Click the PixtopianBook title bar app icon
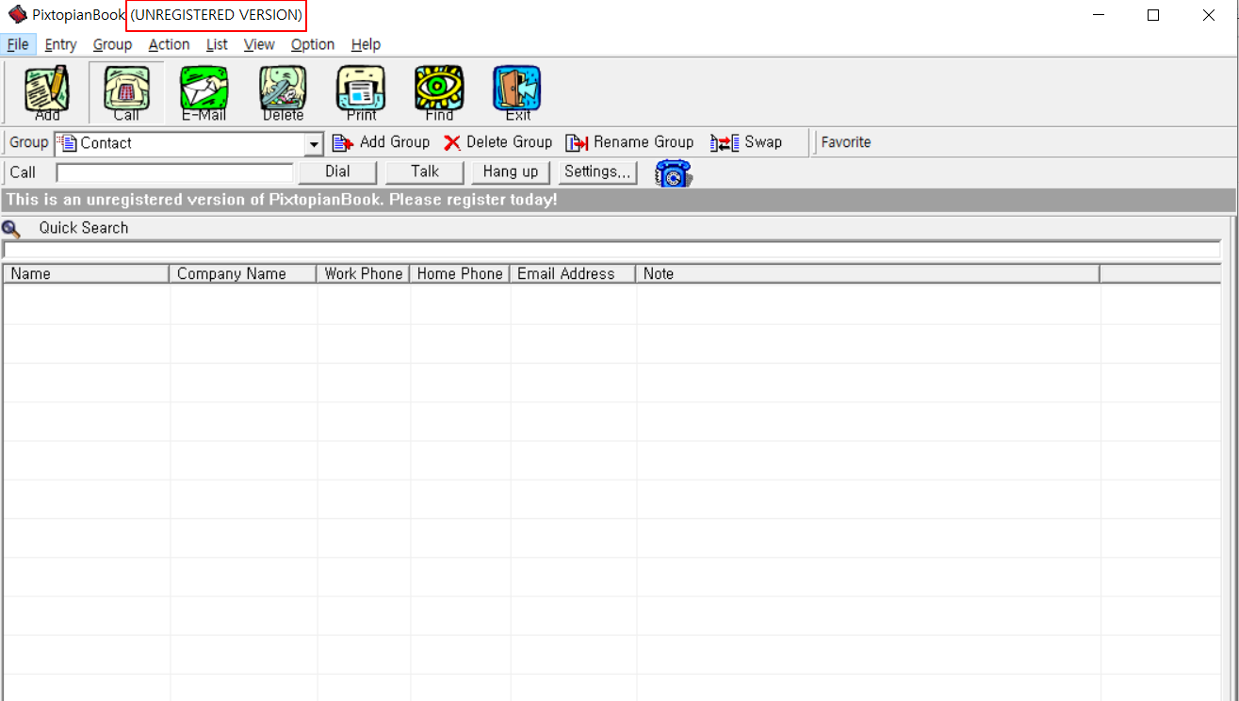 18,15
